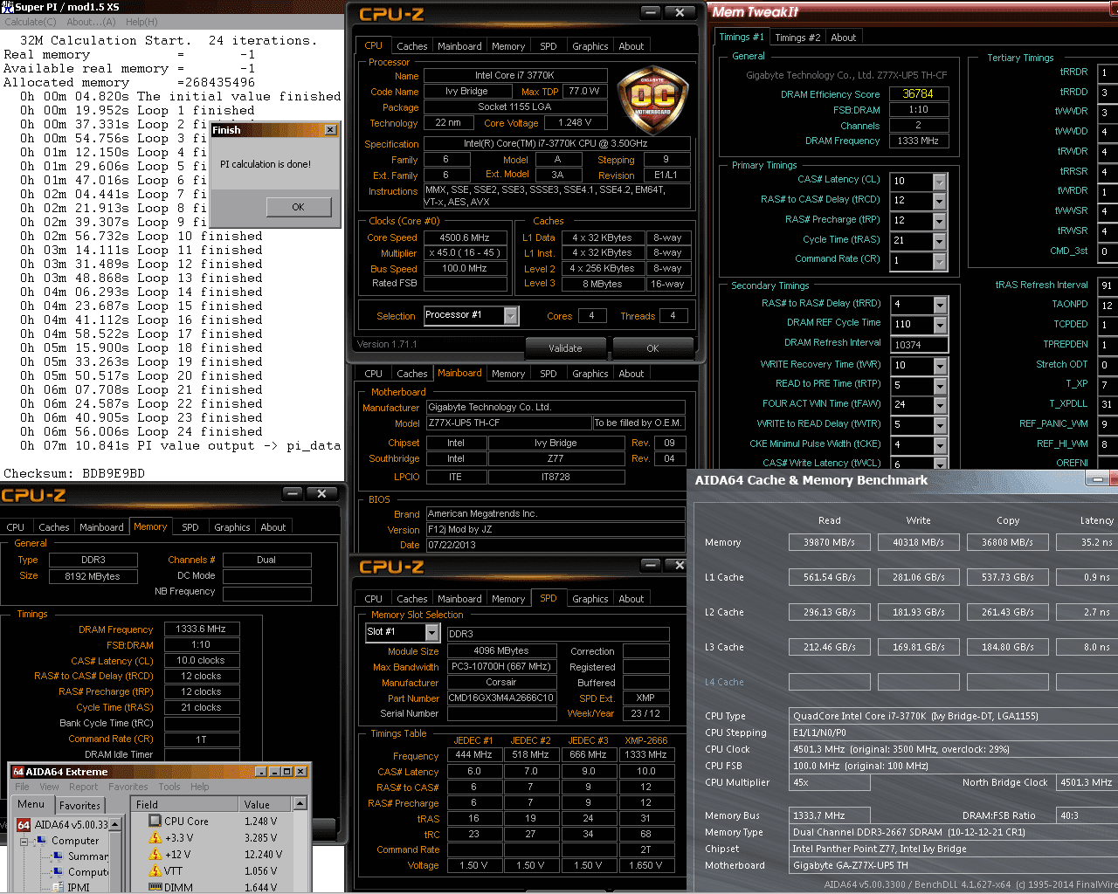Click the Validate button in CPU-Z
Image resolution: width=1118 pixels, height=894 pixels.
pos(565,348)
